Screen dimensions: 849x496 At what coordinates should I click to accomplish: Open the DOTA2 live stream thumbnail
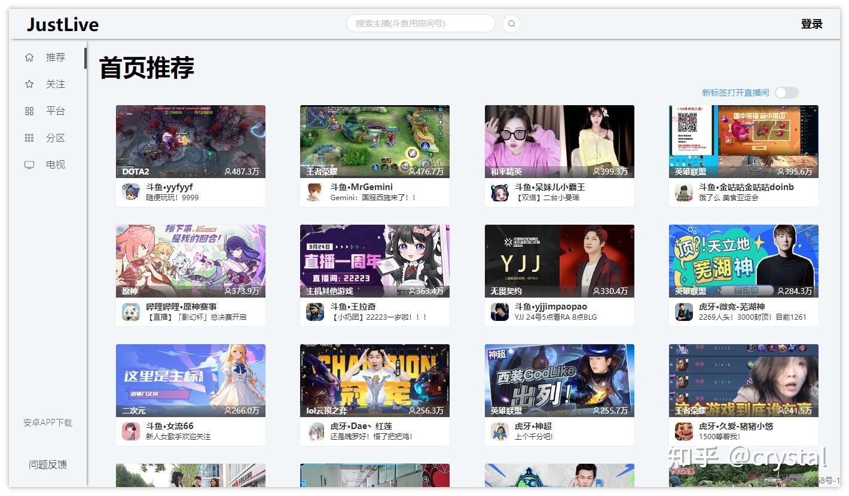click(190, 141)
